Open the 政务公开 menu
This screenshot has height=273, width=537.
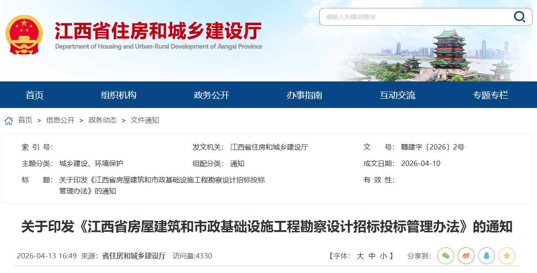[x=211, y=94]
